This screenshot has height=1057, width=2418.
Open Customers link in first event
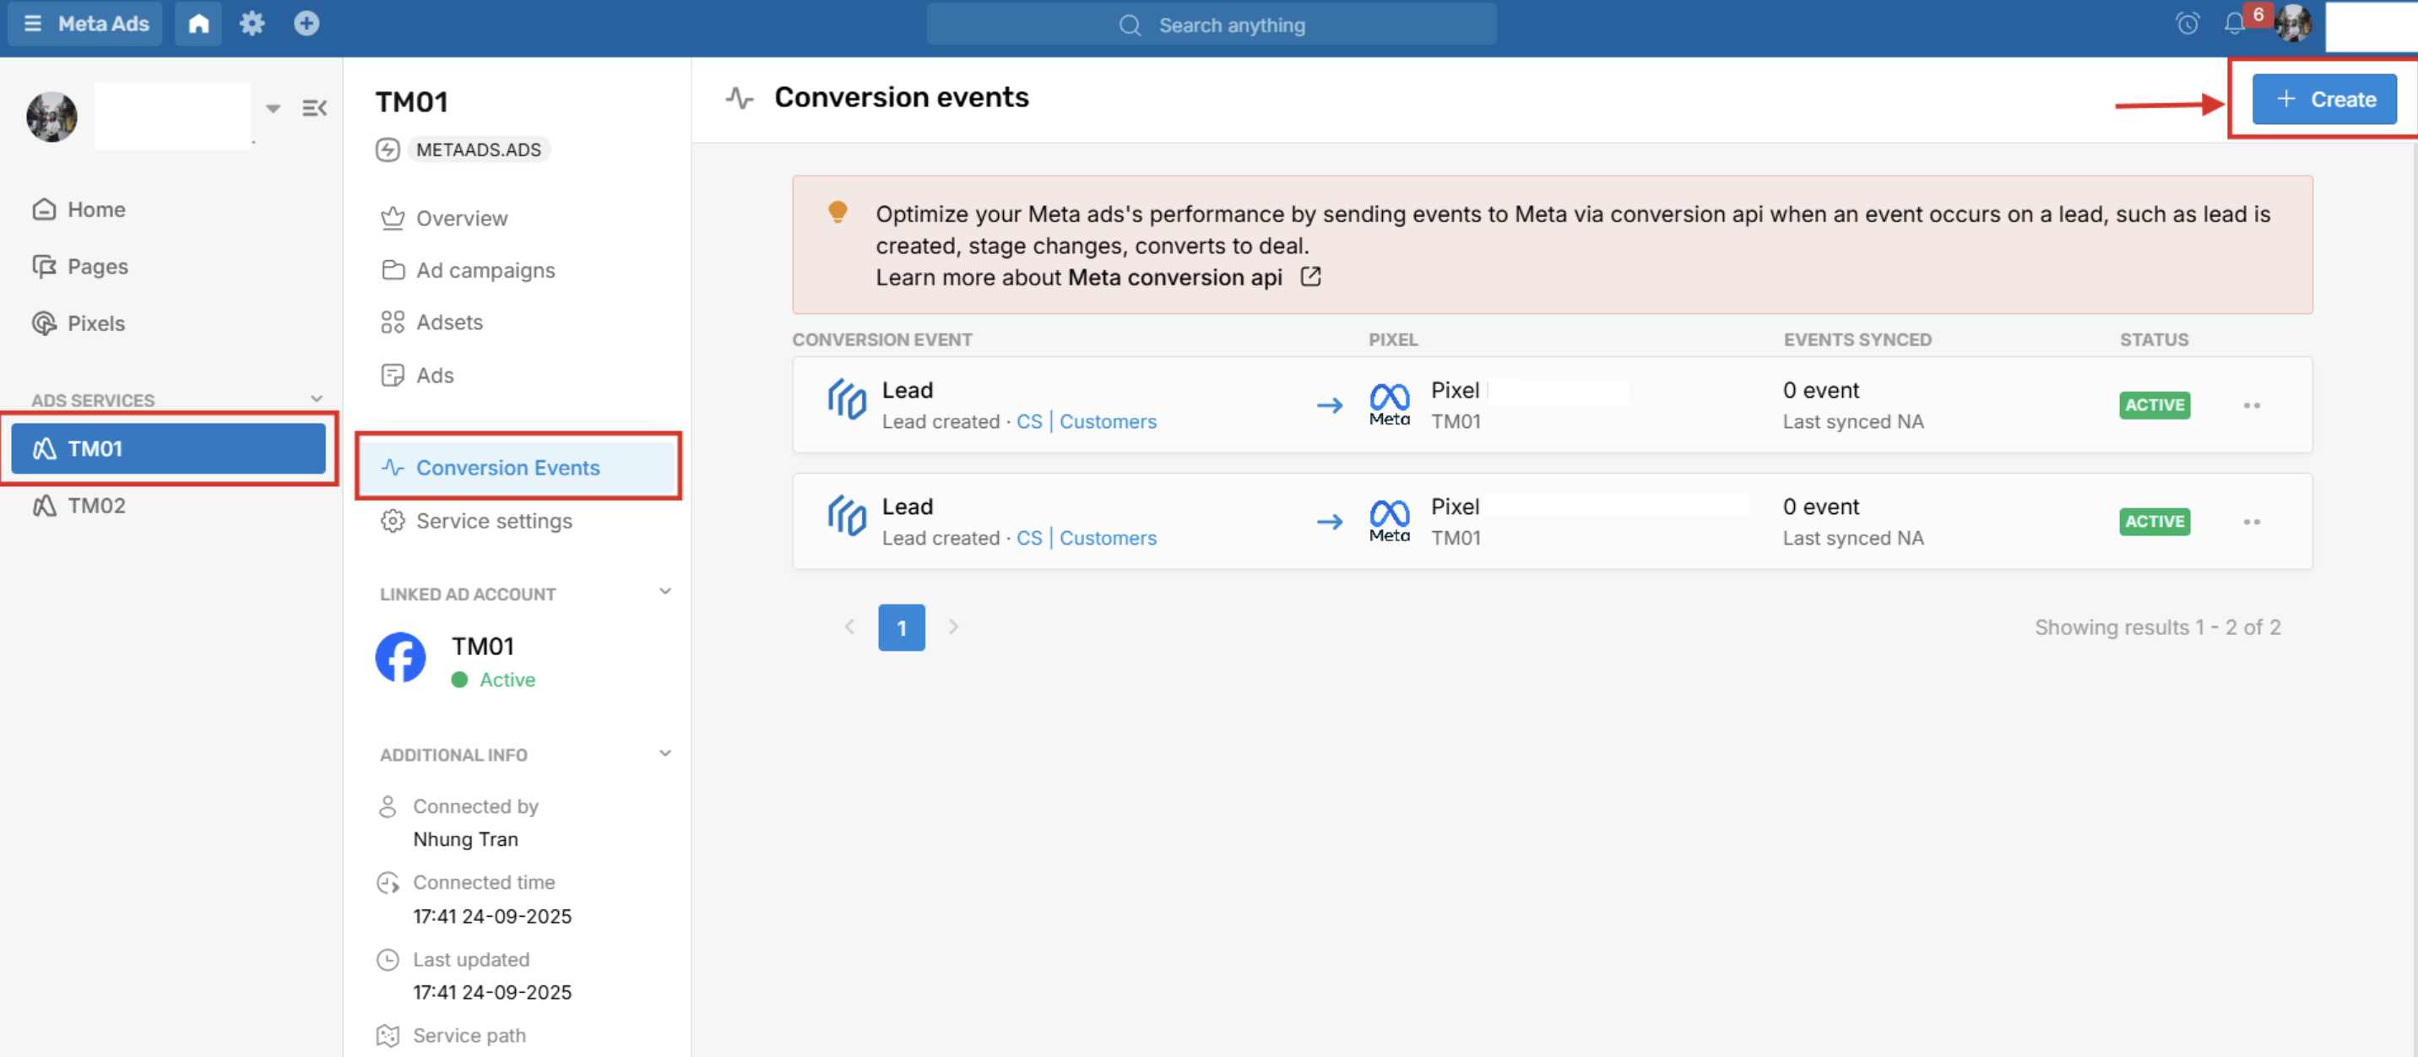(1108, 421)
